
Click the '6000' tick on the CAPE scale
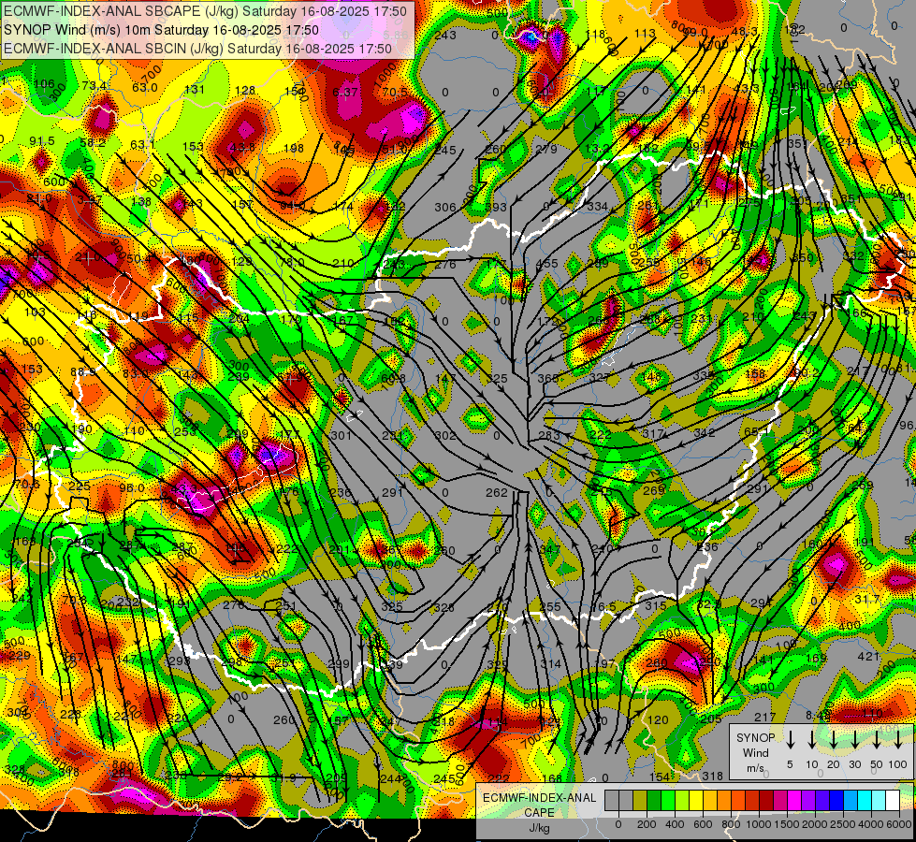[x=899, y=824]
